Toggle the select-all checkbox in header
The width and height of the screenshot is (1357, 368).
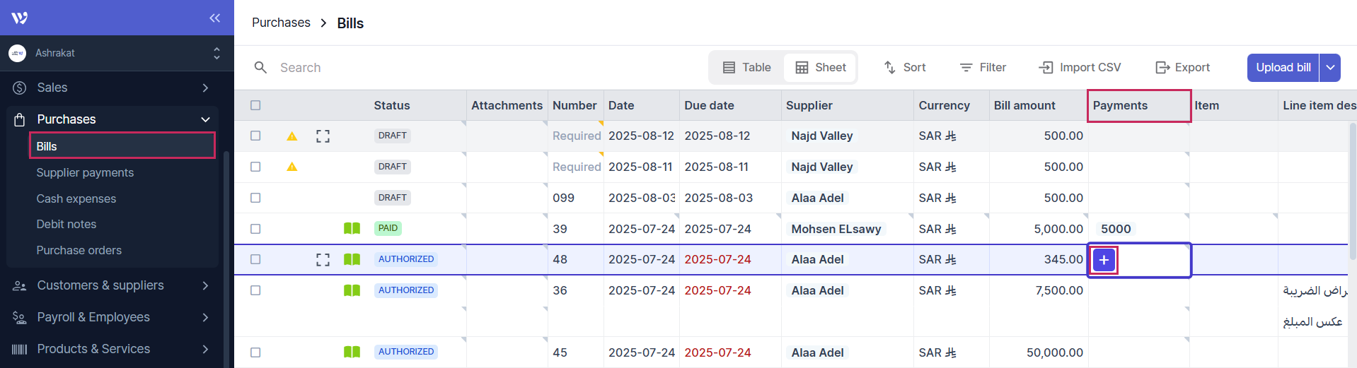255,105
